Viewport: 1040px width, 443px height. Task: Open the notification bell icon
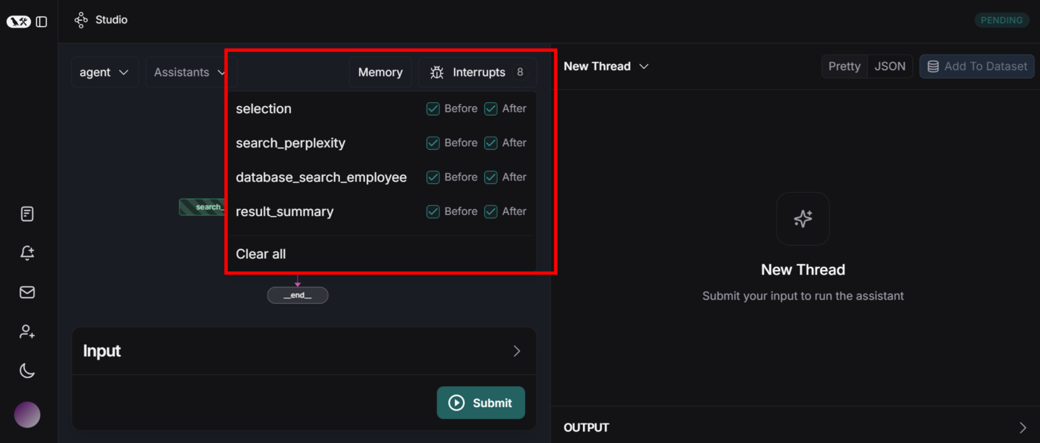[27, 253]
